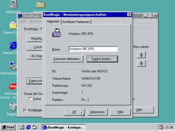Toggle the BootMagic enable checkbox

tap(25, 110)
